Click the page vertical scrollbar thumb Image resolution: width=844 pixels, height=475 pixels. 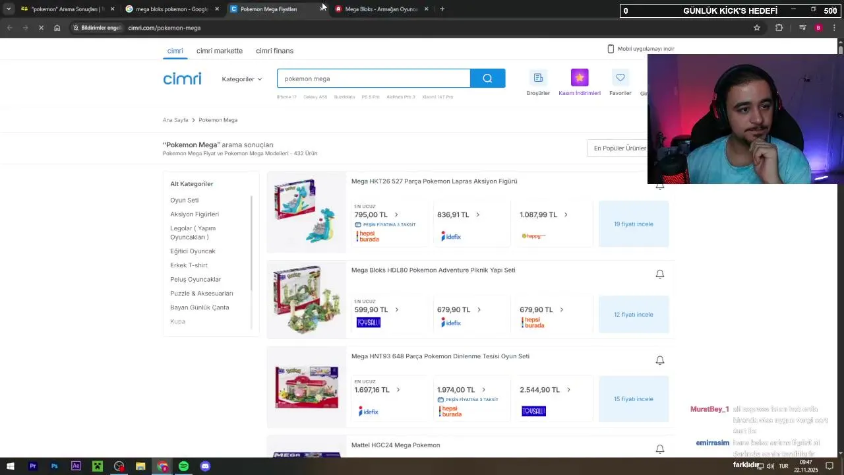[x=841, y=49]
